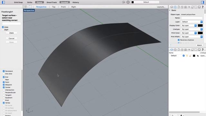Open Layers icon in Properties panel toolbar
The image size is (206, 116).
click(172, 7)
